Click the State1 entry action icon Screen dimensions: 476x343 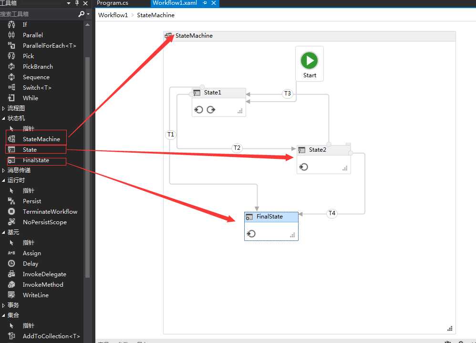coord(198,110)
